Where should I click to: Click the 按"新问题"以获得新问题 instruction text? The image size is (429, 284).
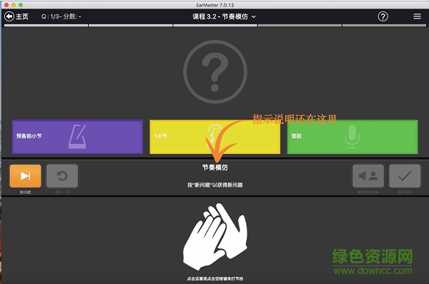point(215,185)
